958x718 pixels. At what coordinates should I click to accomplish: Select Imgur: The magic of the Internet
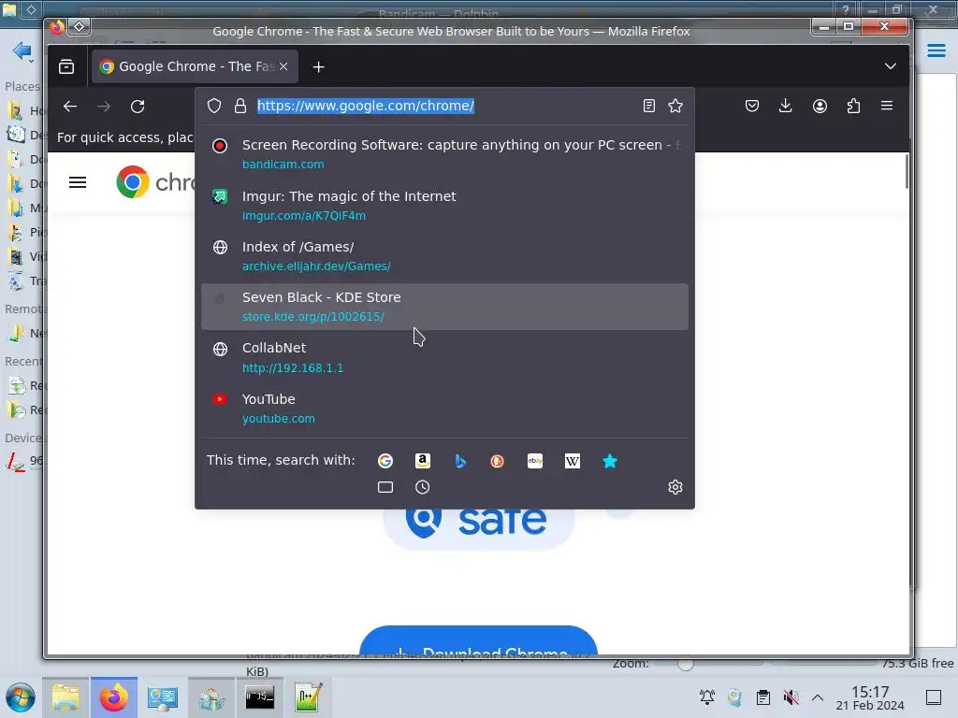[x=444, y=205]
